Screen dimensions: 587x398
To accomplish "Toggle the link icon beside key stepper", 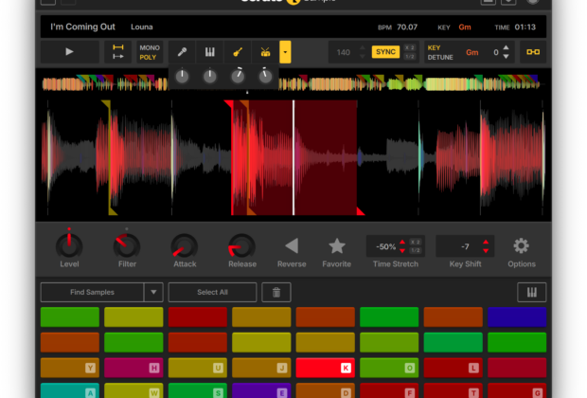I will click(x=533, y=51).
